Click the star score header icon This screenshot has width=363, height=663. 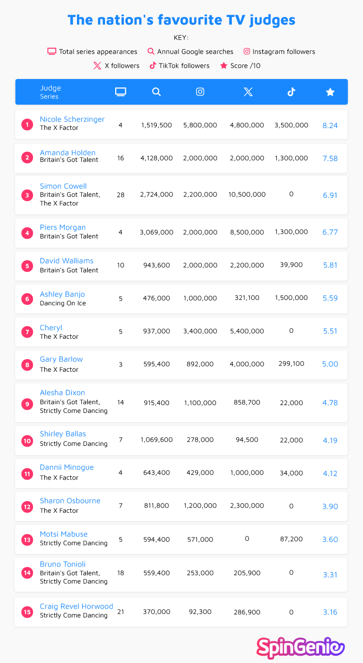pos(330,92)
